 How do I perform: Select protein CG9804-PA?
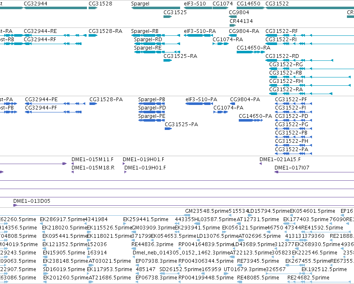(x=245, y=100)
